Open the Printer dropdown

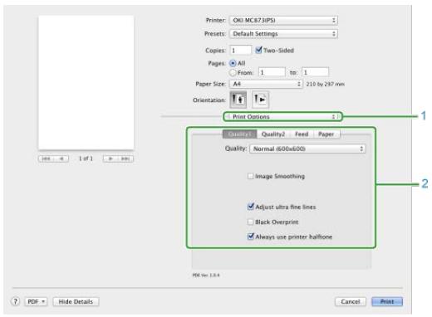283,20
